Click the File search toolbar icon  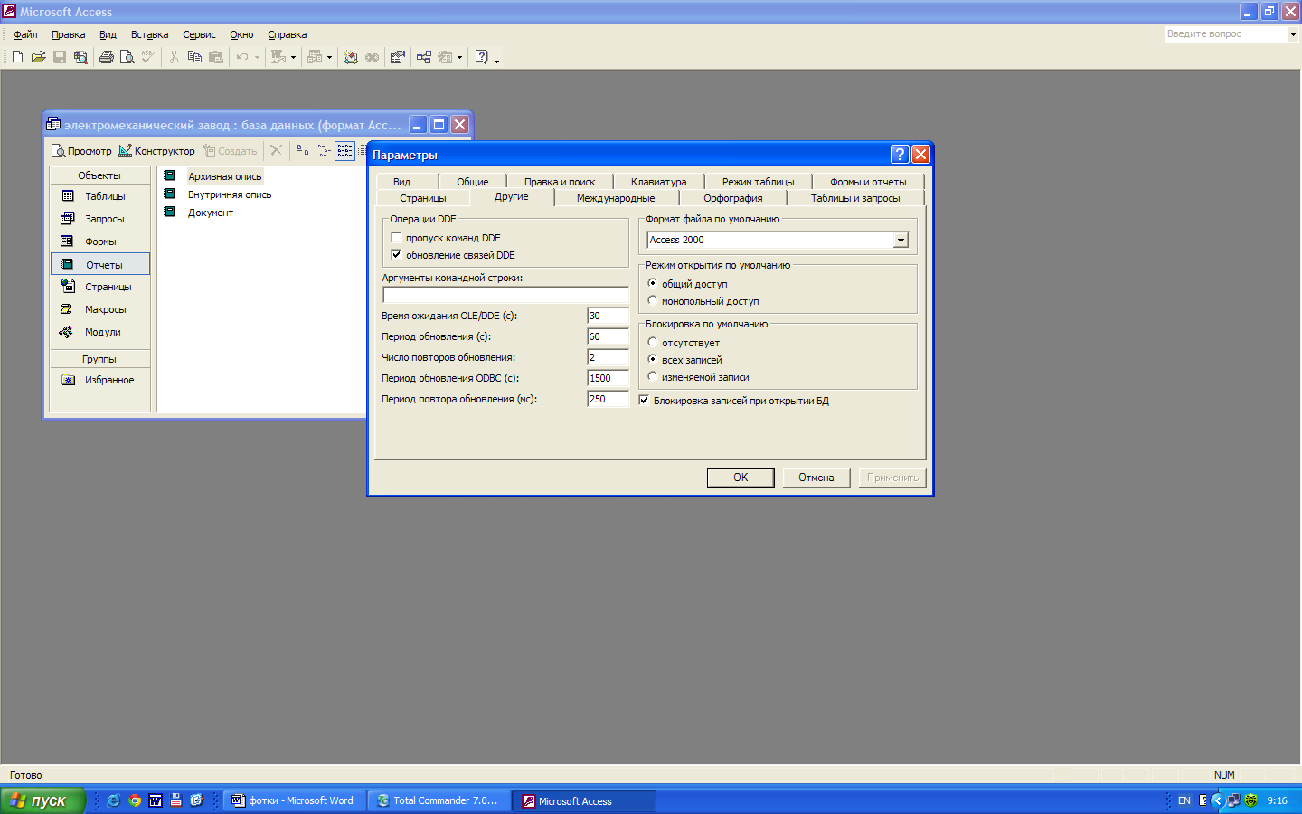click(80, 57)
